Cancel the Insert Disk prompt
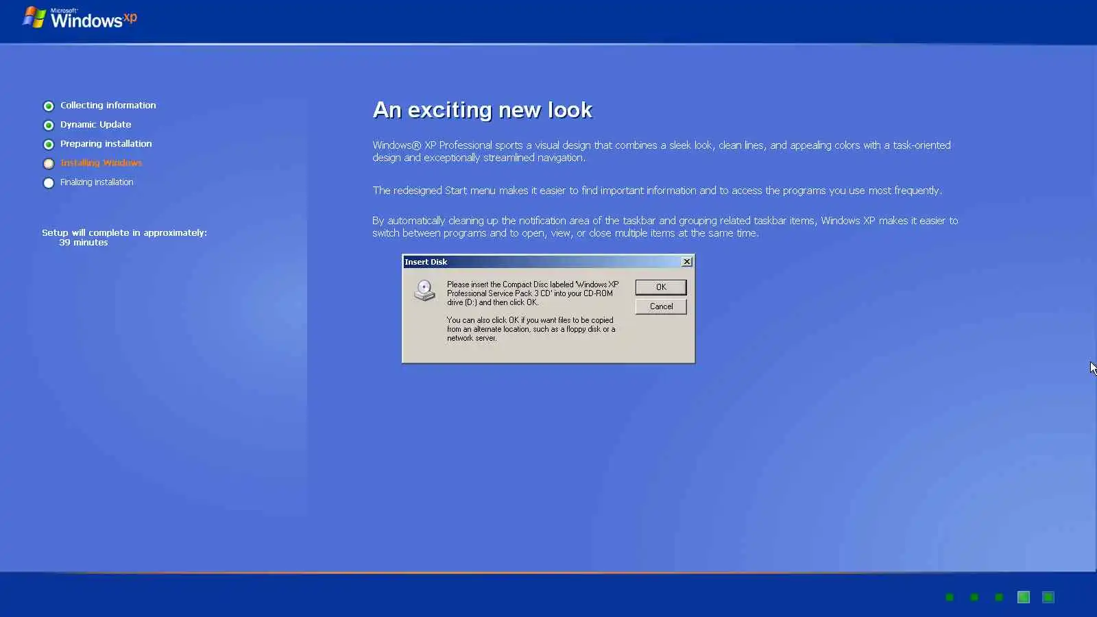The image size is (1097, 617). click(661, 306)
